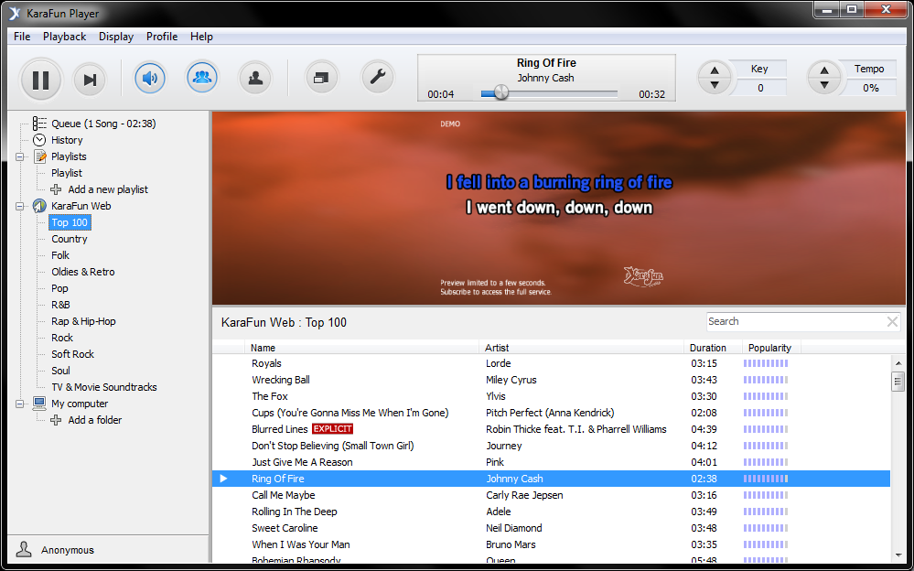The height and width of the screenshot is (571, 914).
Task: Select Folk category
Action: pos(60,255)
